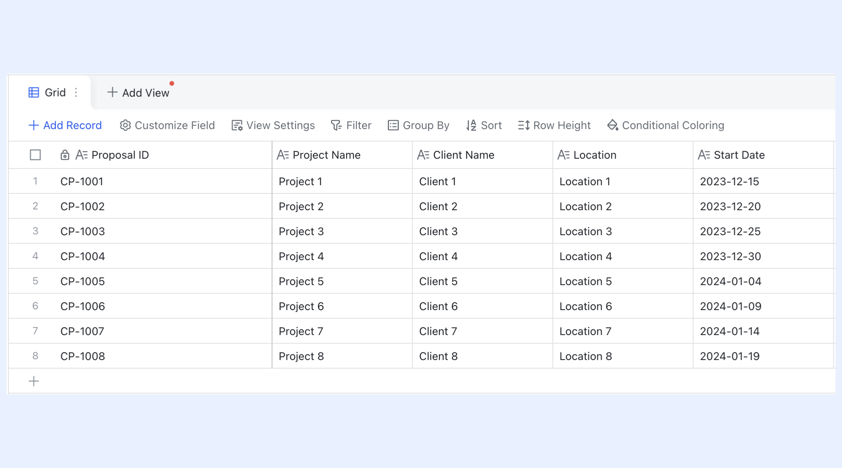
Task: Select the Location 8 cell
Action: pyautogui.click(x=623, y=356)
